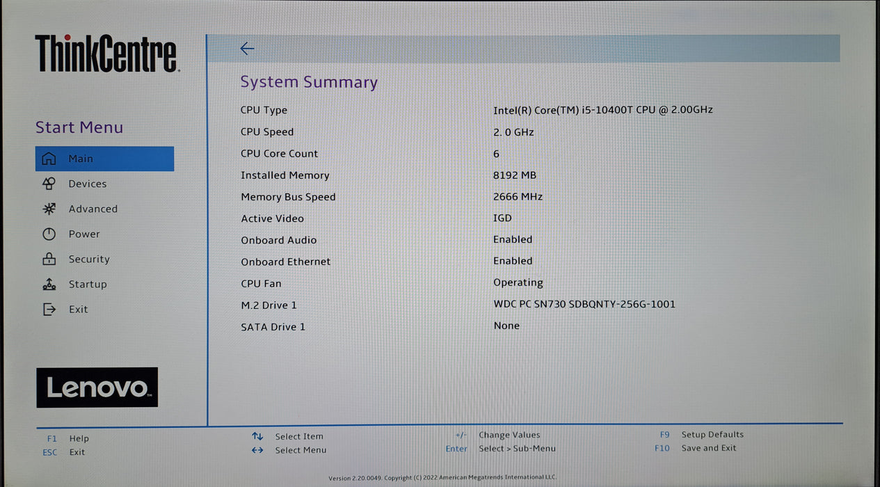Click Enter Select > Sub-Menu hint
Viewport: 880px width, 487px height.
coord(501,449)
